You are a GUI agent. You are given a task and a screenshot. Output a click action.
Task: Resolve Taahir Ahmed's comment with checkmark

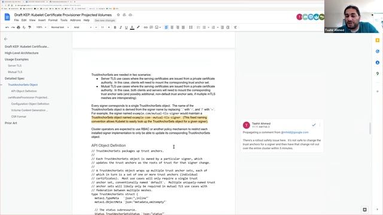pyautogui.click(x=314, y=125)
